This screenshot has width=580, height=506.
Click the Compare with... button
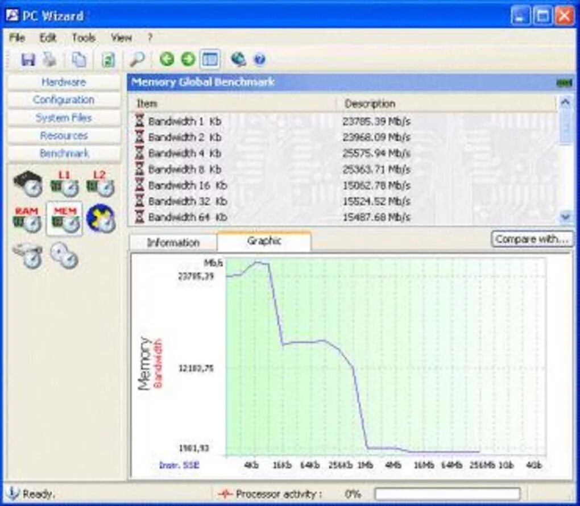(532, 239)
